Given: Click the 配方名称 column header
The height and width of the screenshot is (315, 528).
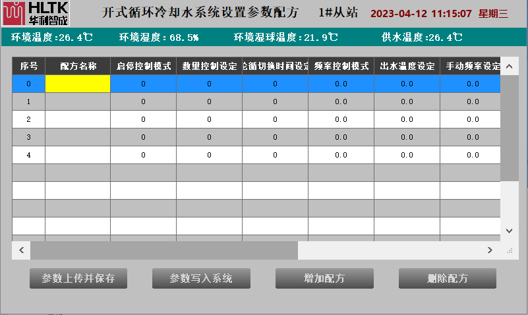Looking at the screenshot, I should [x=78, y=66].
